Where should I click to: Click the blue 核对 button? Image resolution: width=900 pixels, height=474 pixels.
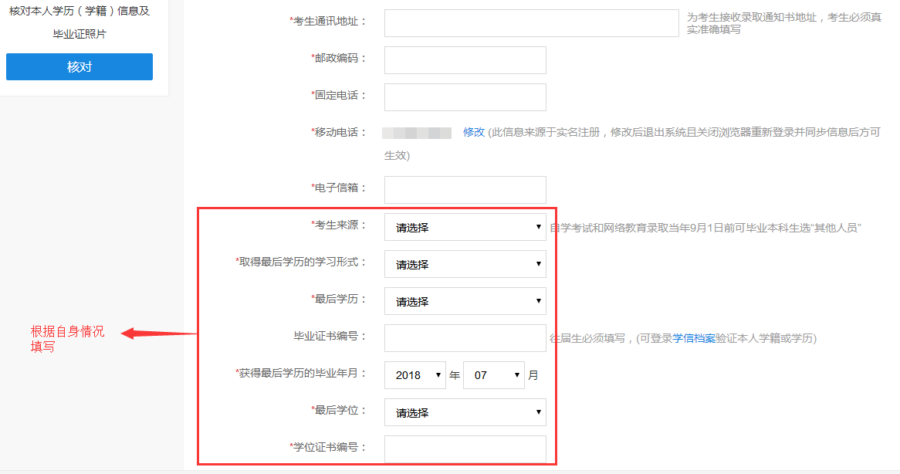coord(80,66)
